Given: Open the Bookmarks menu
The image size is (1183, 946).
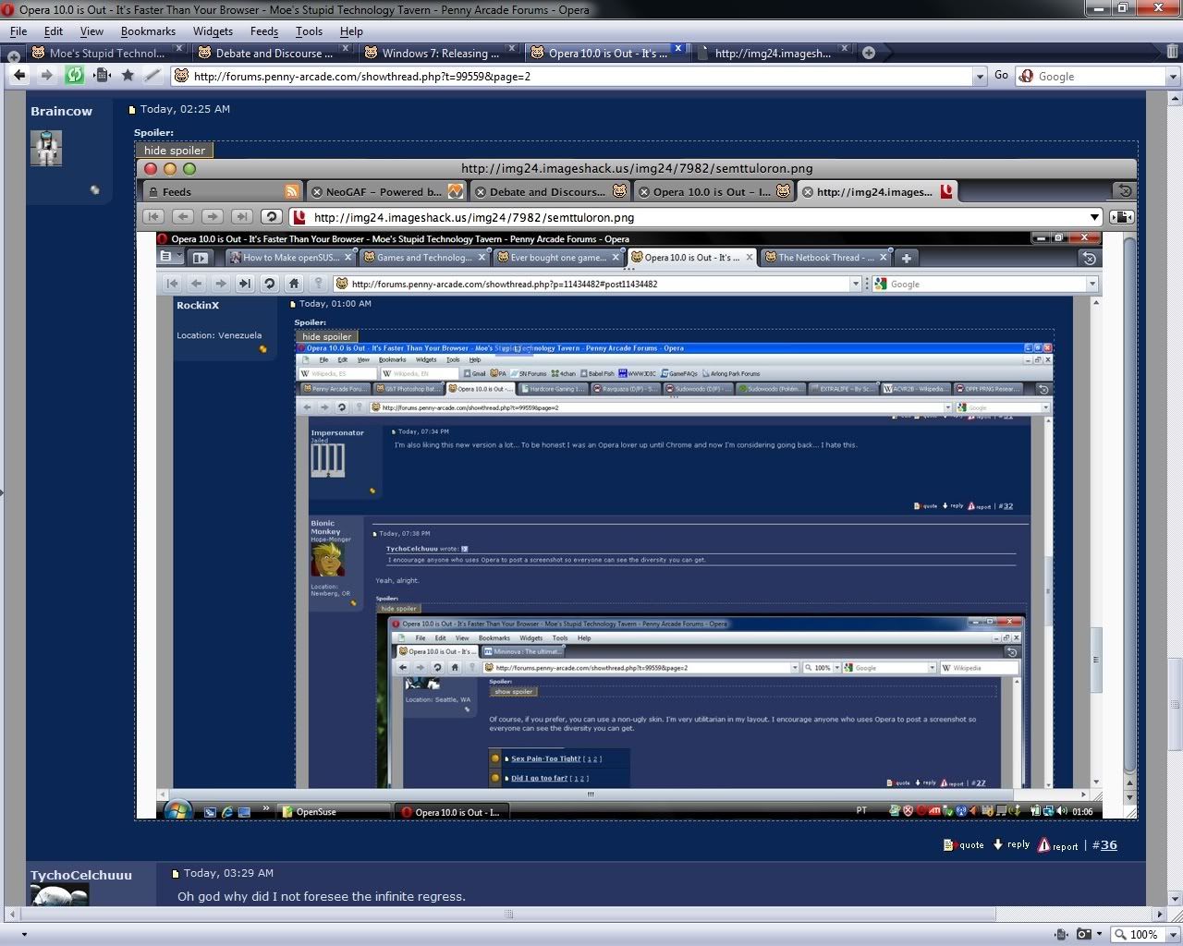Looking at the screenshot, I should pos(148,31).
